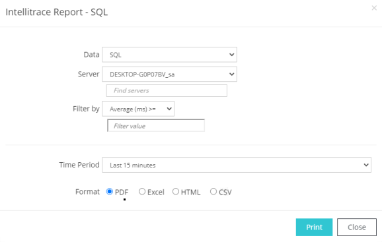Expand the Server dropdown list
Image resolution: width=382 pixels, height=242 pixels.
[169, 74]
